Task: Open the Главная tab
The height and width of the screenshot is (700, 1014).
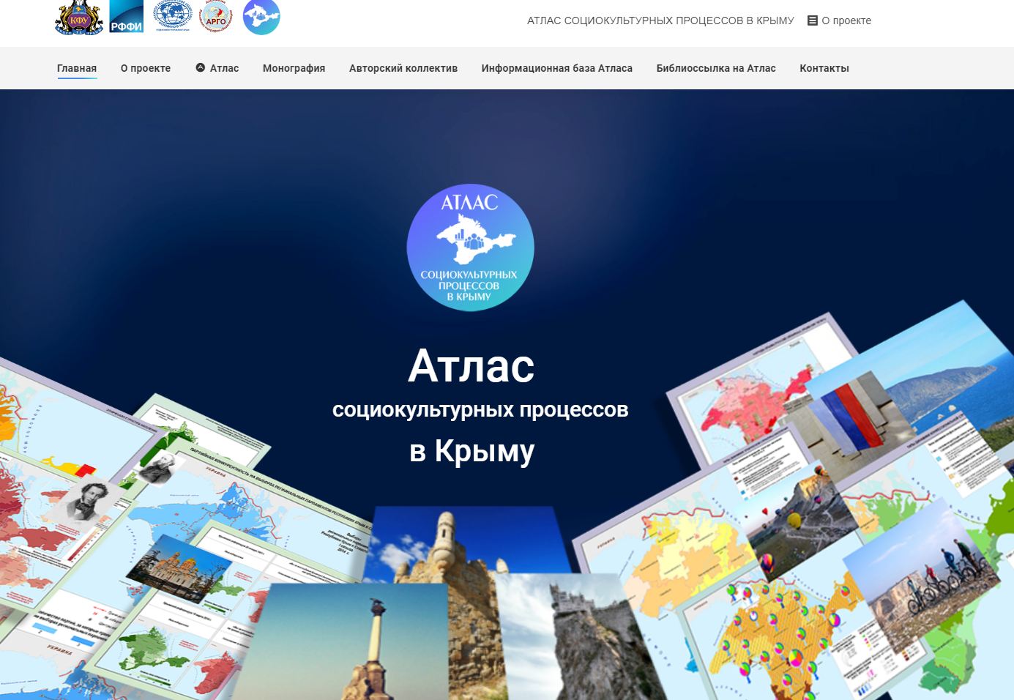Action: pos(77,68)
